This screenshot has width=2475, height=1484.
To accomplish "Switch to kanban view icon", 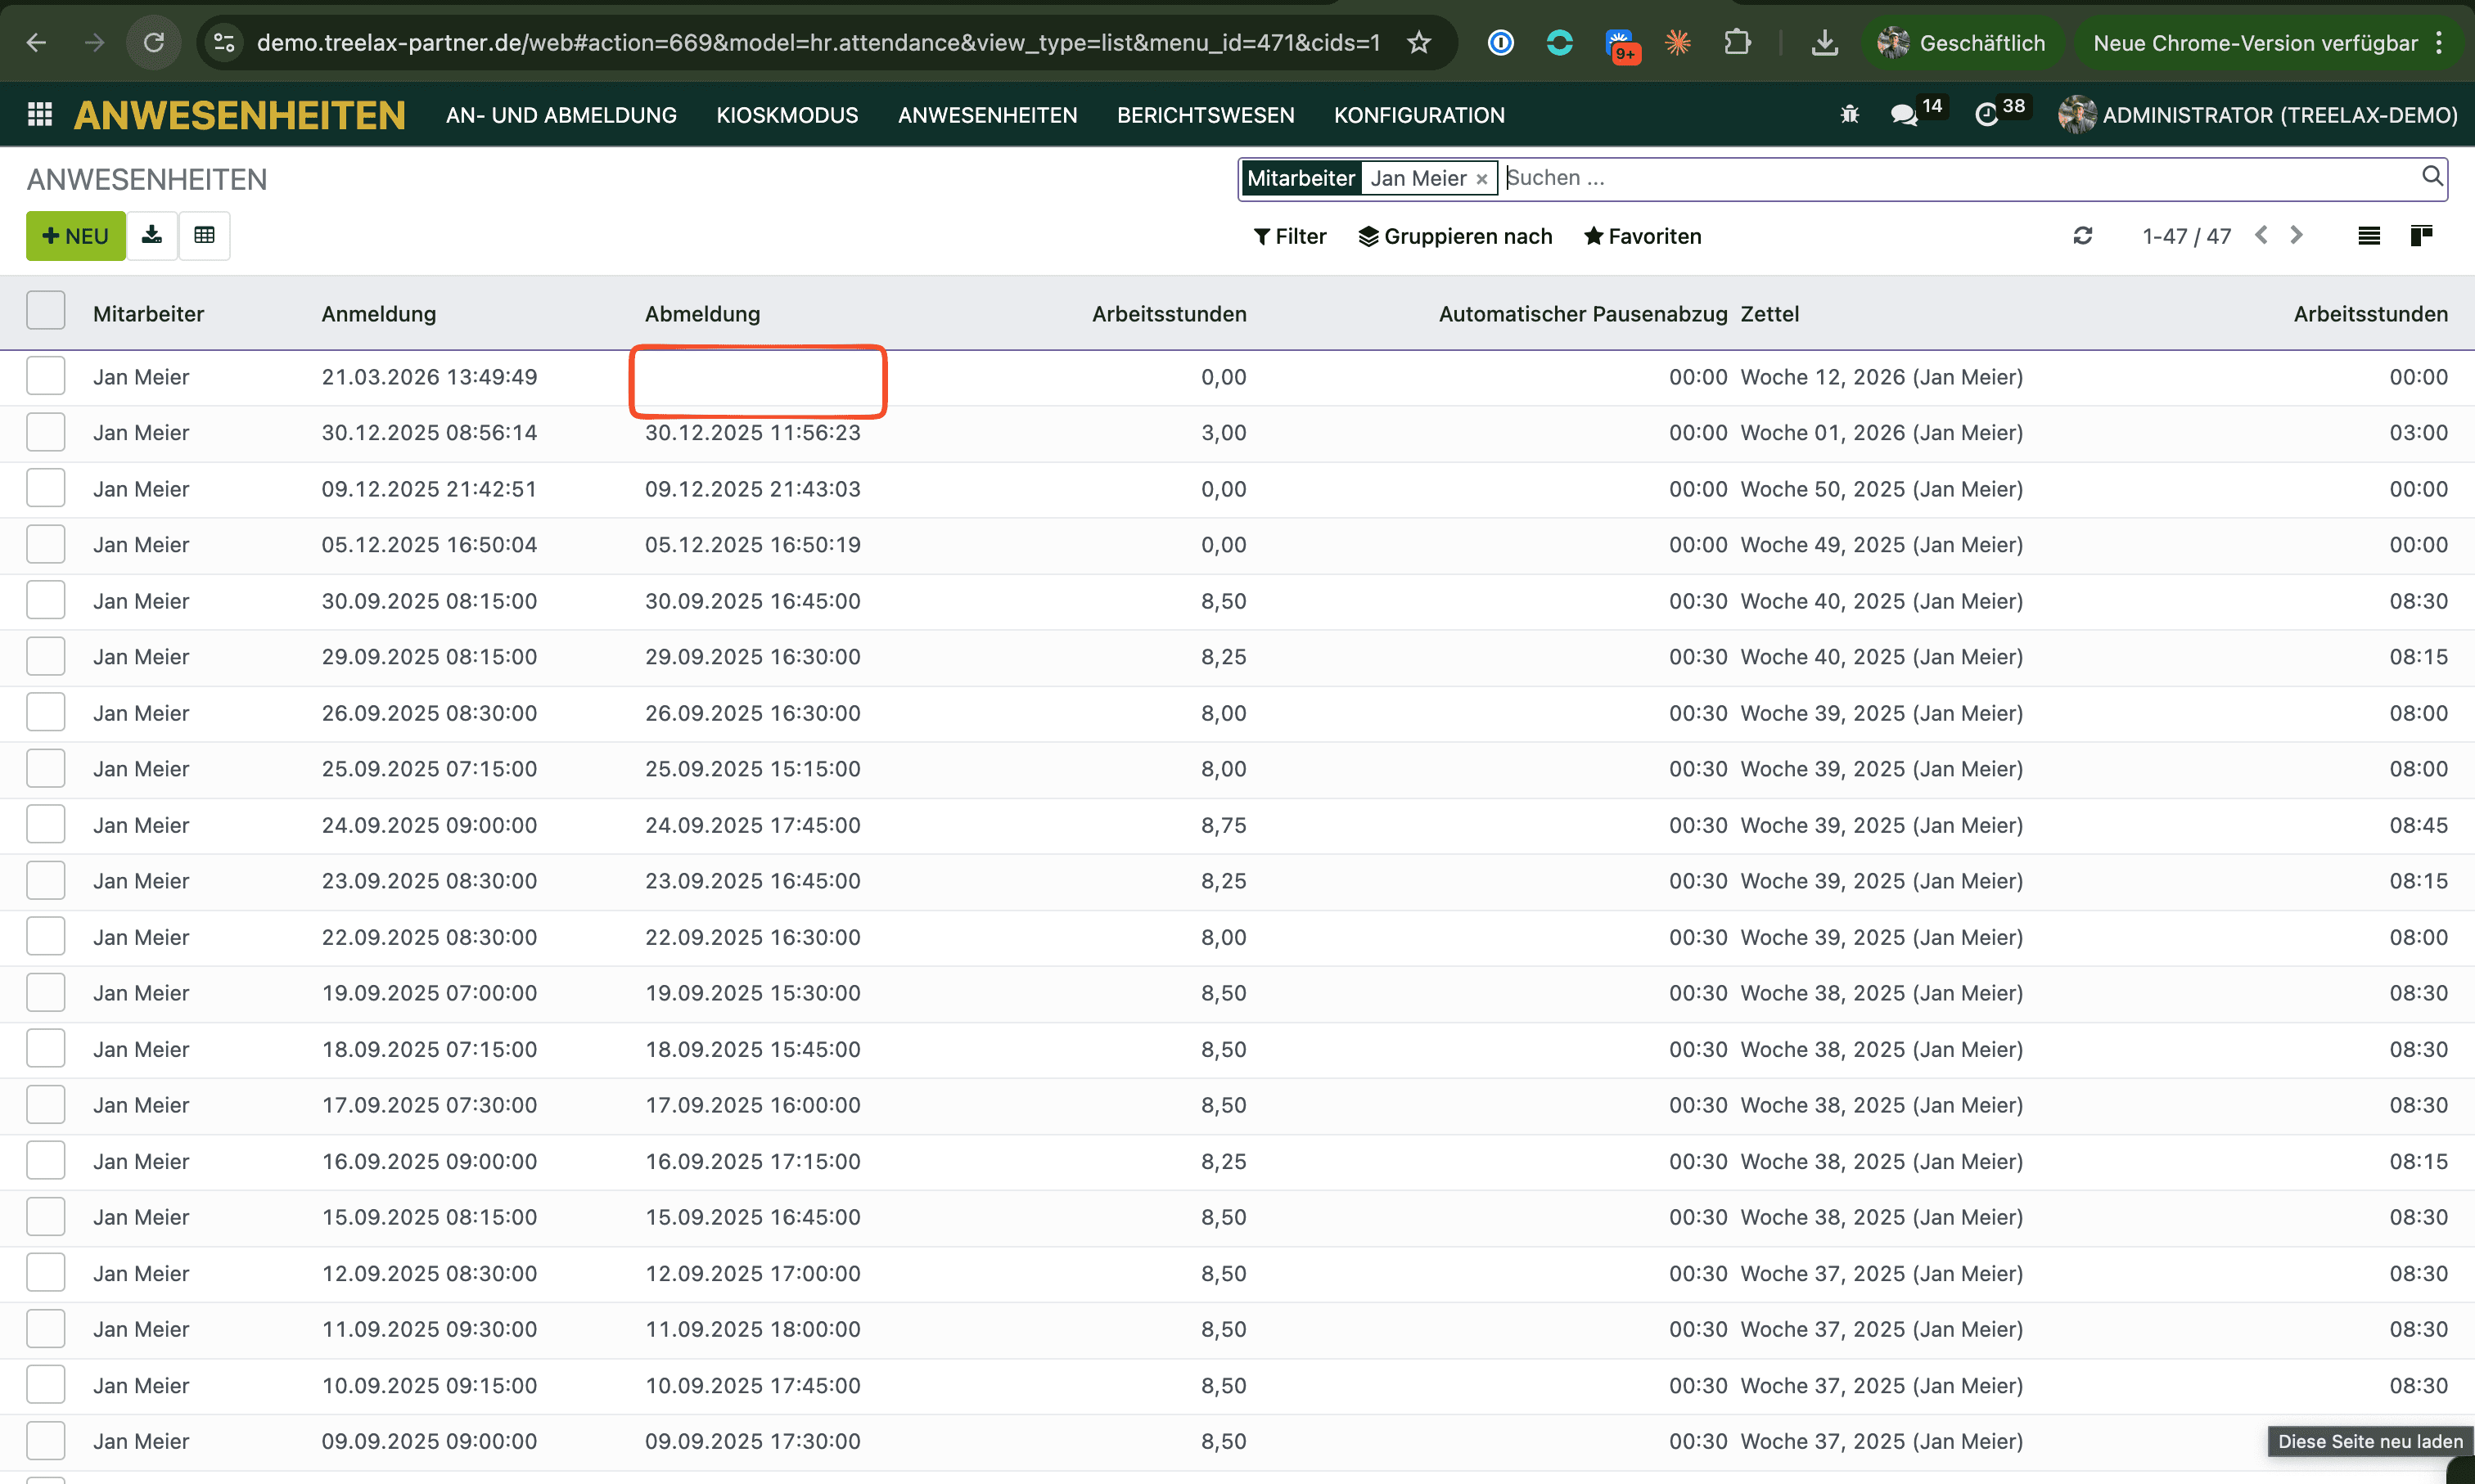I will [2421, 236].
